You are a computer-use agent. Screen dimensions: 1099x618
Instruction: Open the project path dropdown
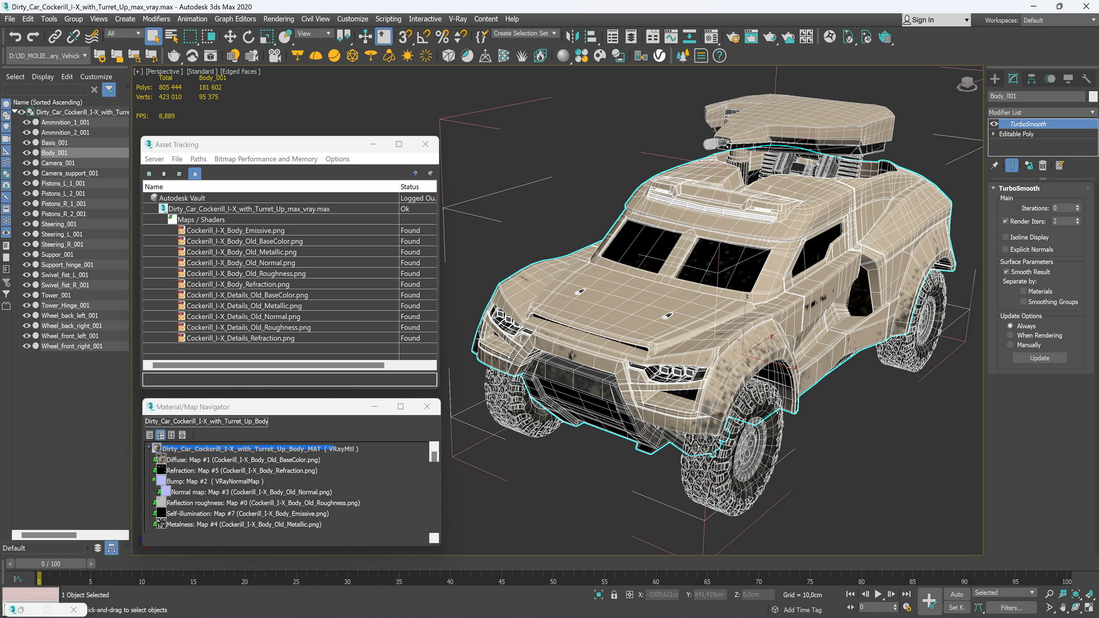tap(48, 56)
